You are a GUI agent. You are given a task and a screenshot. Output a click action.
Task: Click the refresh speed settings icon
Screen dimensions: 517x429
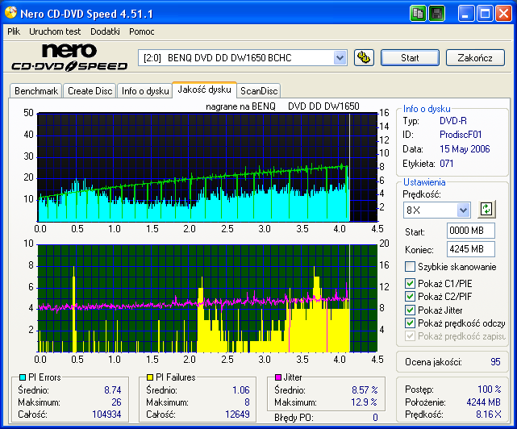click(x=486, y=210)
